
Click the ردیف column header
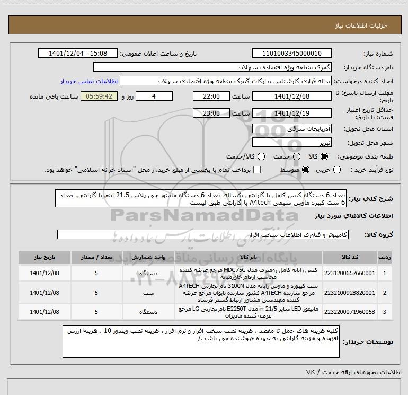point(385,258)
